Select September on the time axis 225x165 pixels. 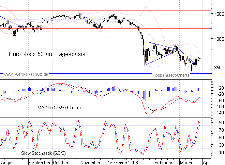click(40, 162)
